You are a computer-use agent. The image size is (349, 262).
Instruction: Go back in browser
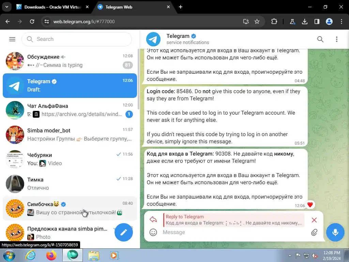(x=7, y=21)
